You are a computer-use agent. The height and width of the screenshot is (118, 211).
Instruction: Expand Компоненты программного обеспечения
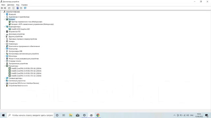(4, 46)
